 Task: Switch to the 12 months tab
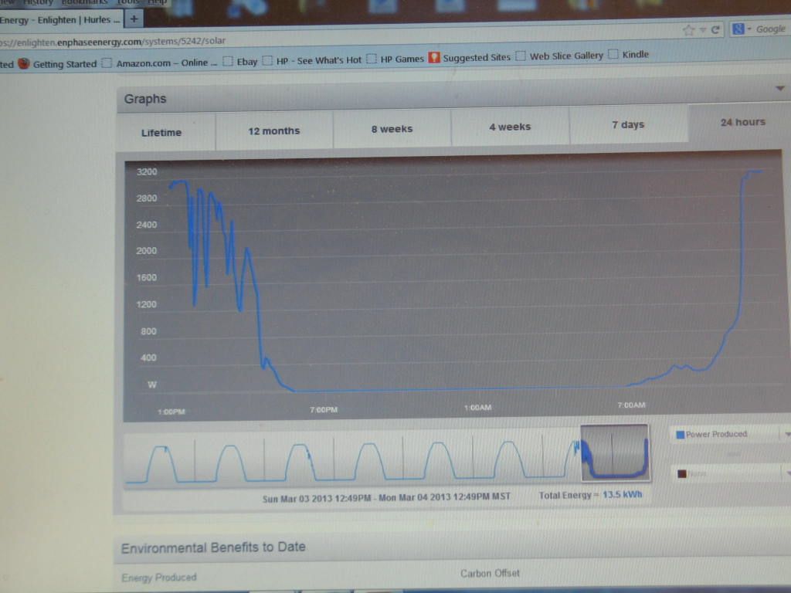273,131
